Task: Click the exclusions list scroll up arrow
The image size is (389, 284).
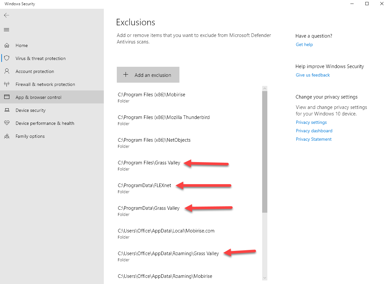Action: click(x=265, y=89)
